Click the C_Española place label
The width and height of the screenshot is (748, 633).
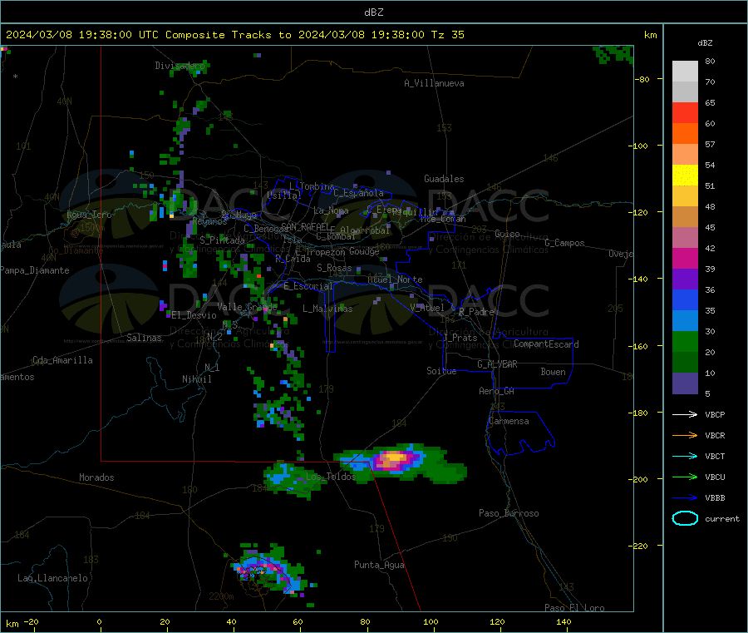(x=358, y=193)
